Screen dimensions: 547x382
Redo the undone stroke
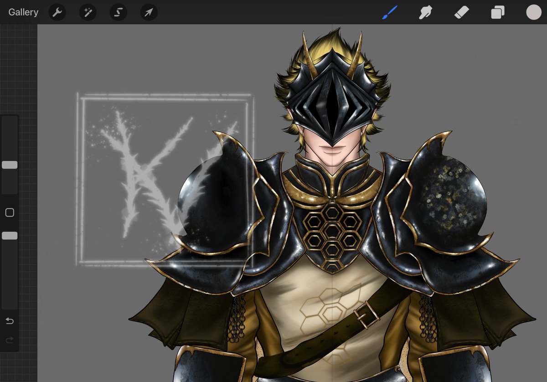pos(9,340)
